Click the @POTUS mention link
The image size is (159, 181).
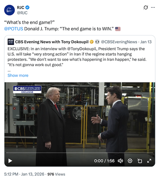14,29
